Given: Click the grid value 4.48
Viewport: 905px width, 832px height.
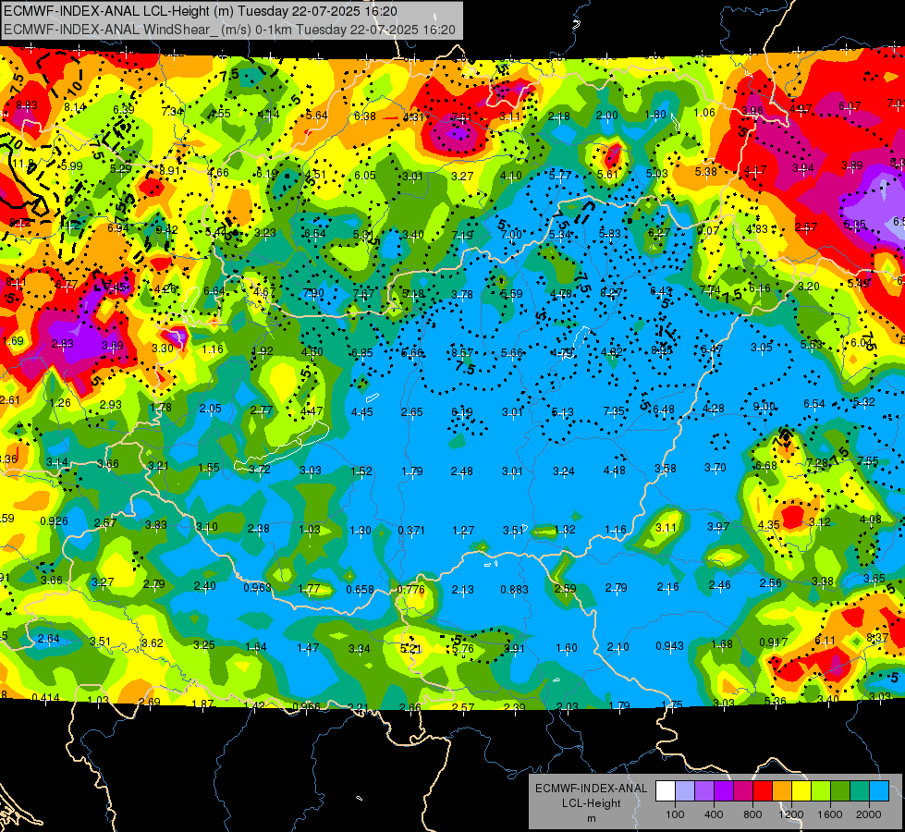Looking at the screenshot, I should click(614, 471).
